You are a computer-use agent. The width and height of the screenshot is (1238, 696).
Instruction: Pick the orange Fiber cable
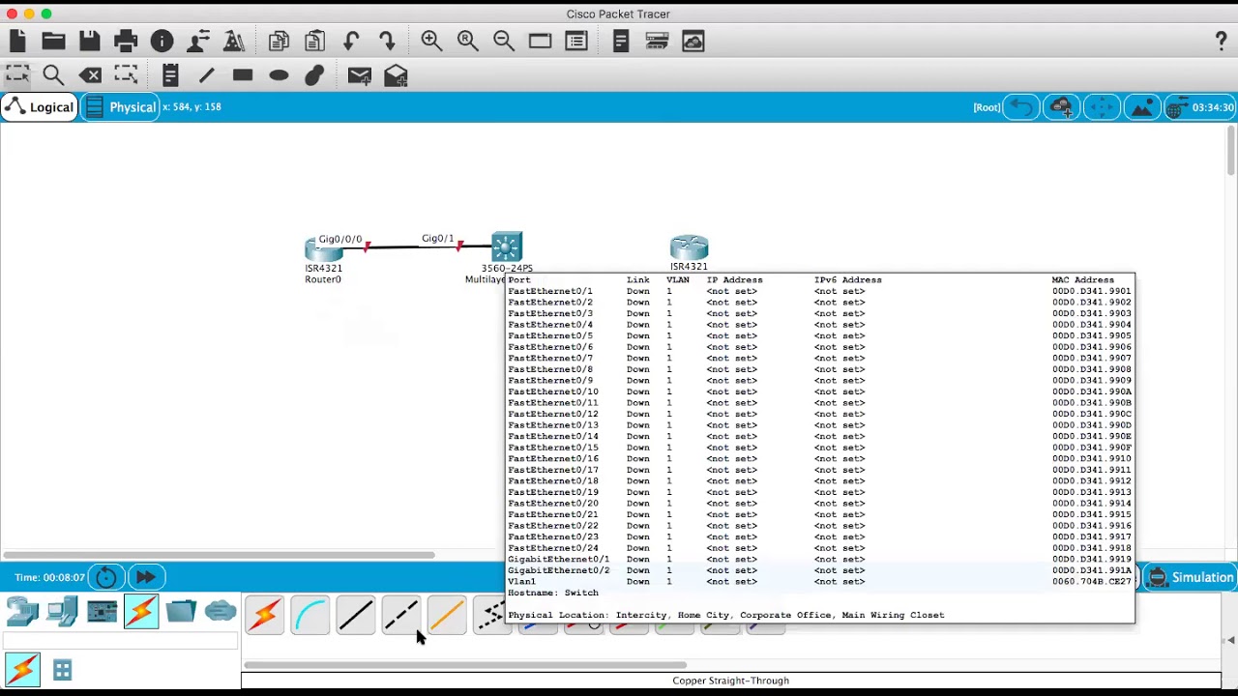click(446, 615)
